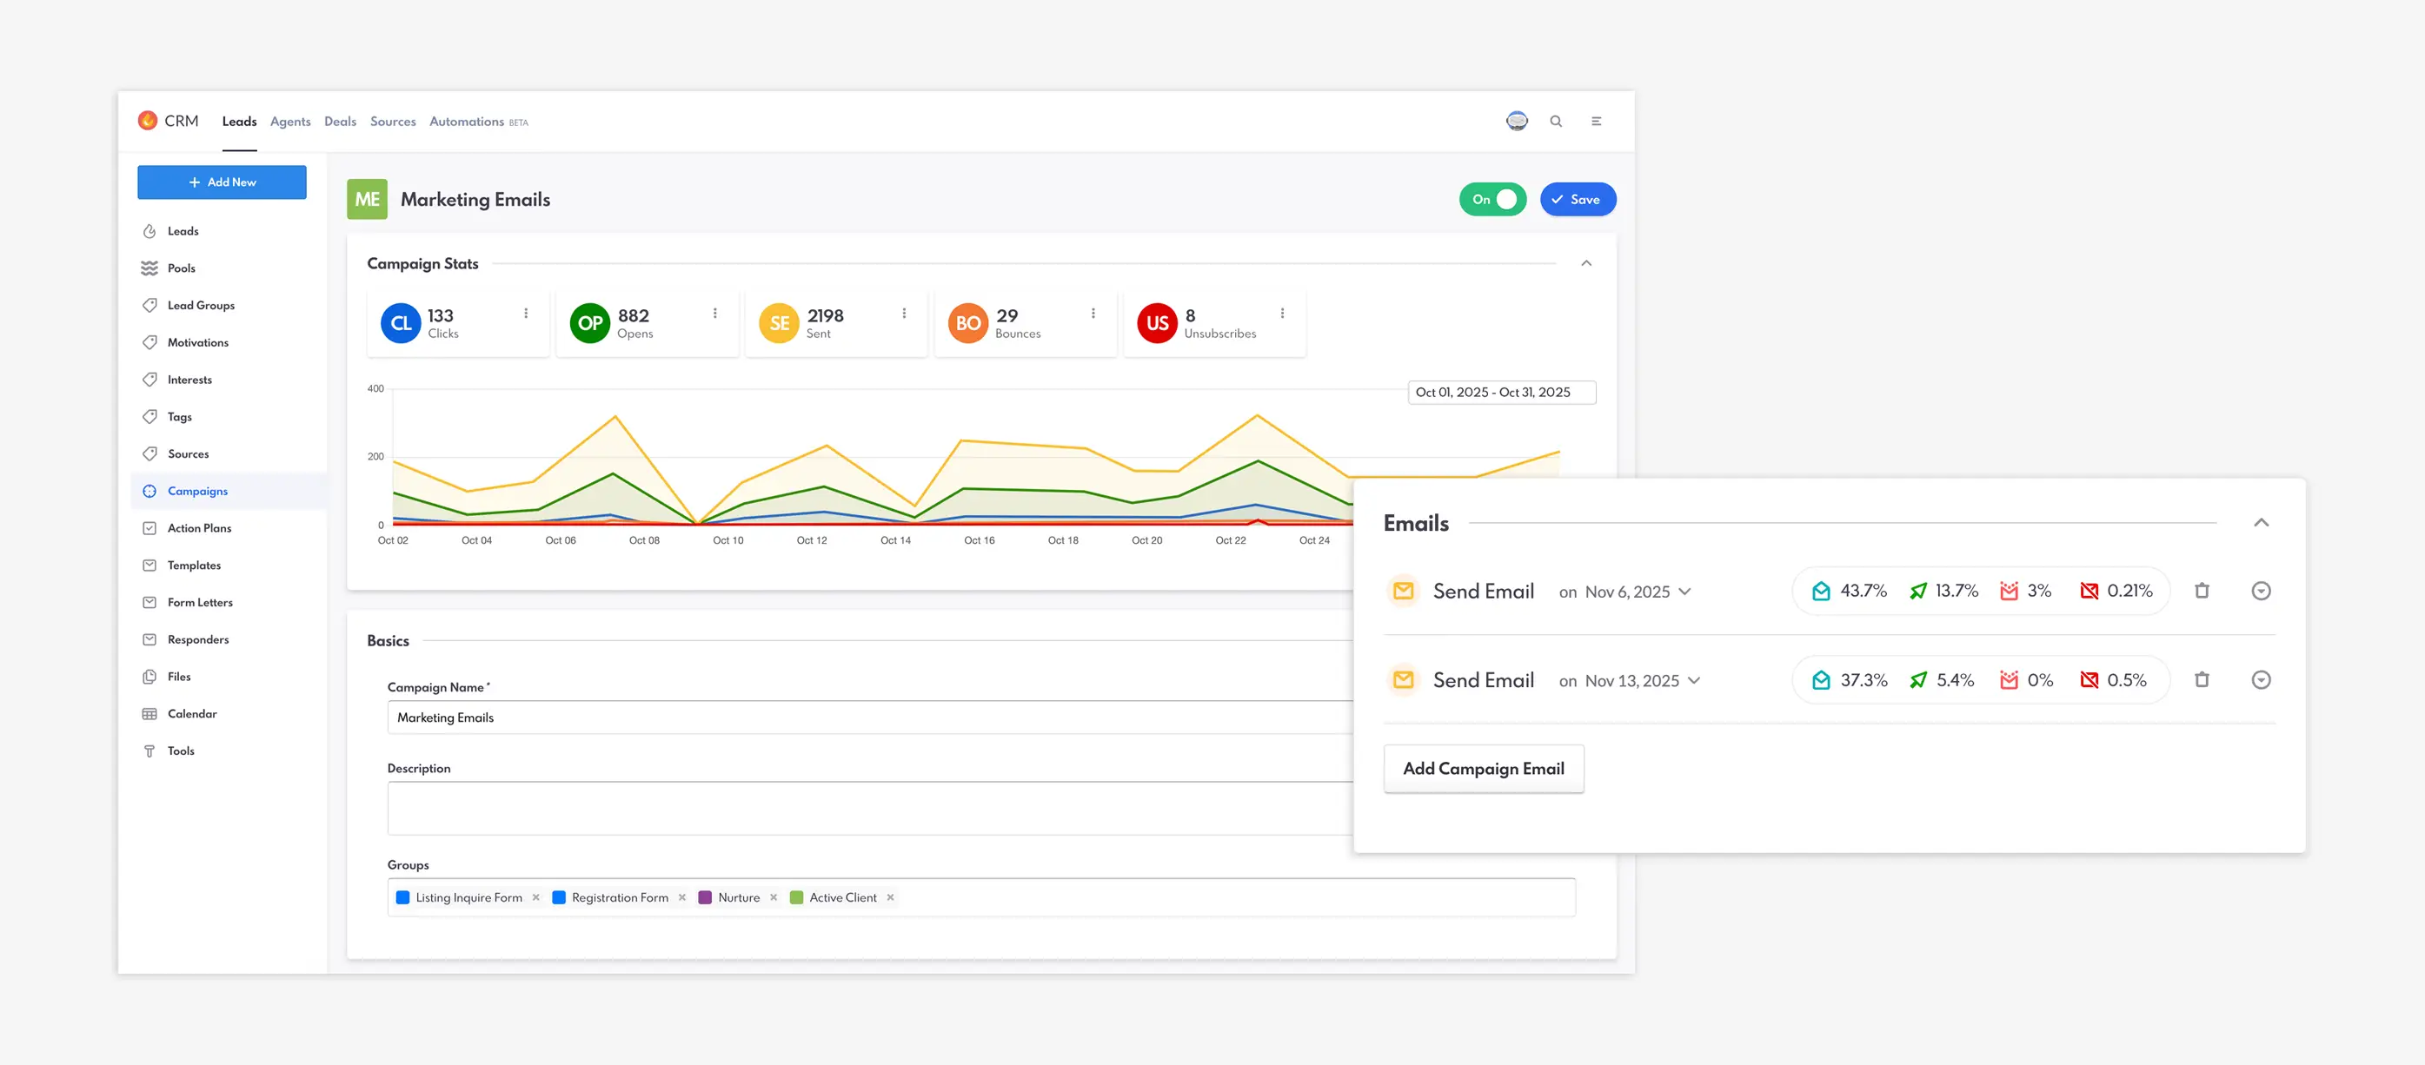The height and width of the screenshot is (1065, 2425).
Task: Open the Pools section icon
Action: pyautogui.click(x=150, y=268)
